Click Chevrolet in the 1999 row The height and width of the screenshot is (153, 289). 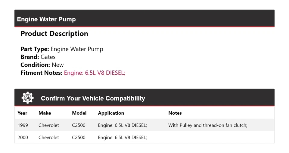tap(49, 125)
